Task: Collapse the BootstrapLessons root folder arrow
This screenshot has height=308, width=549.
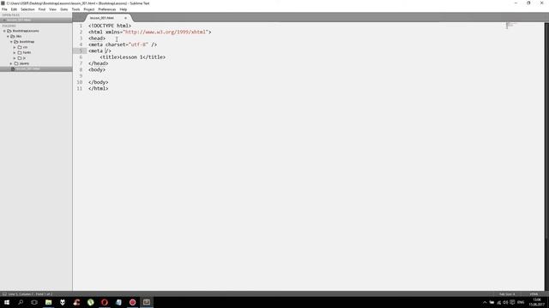Action: 4,31
